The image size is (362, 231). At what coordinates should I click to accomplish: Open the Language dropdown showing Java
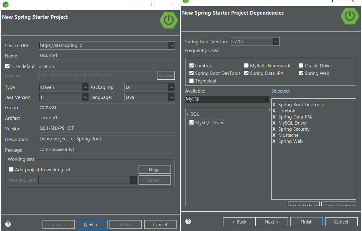(172, 97)
